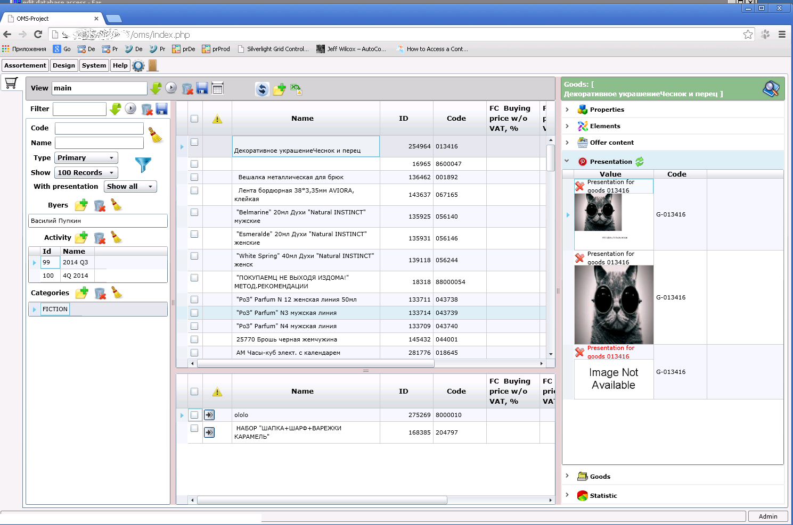Image resolution: width=793 pixels, height=525 pixels.
Task: Open the System menu
Action: click(x=94, y=65)
